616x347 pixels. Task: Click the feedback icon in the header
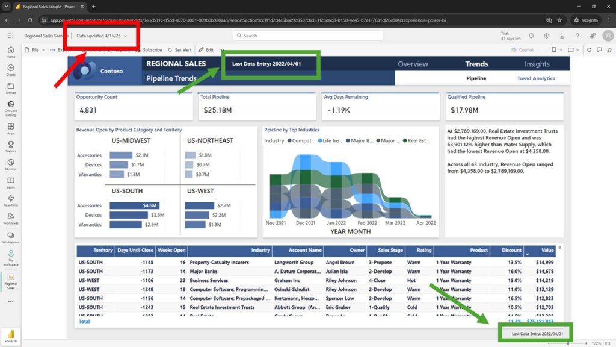pos(593,36)
